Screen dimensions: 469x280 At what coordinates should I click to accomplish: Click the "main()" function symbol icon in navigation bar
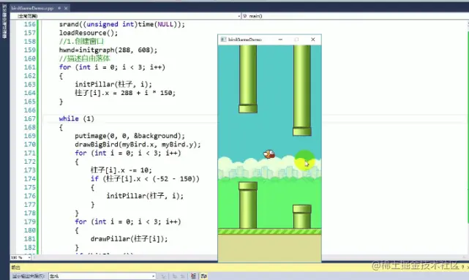(x=244, y=16)
